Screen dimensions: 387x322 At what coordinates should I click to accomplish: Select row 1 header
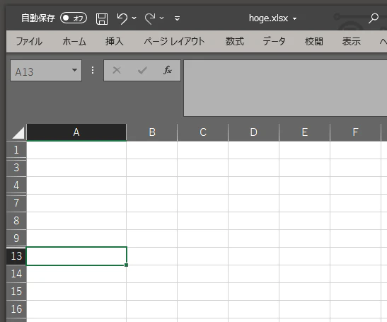click(x=16, y=150)
